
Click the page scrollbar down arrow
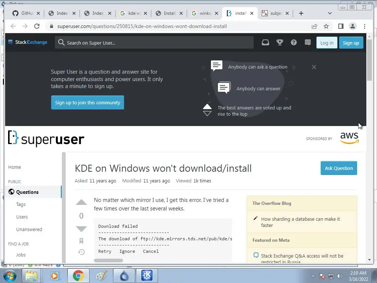click(x=369, y=260)
